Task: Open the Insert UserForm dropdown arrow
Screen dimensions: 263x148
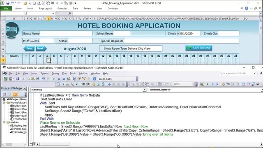Action: [x=14, y=79]
